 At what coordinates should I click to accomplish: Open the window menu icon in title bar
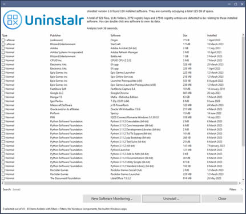point(4,4)
